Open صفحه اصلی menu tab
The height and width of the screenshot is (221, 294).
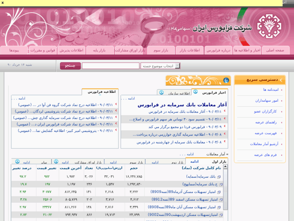pos(276,50)
